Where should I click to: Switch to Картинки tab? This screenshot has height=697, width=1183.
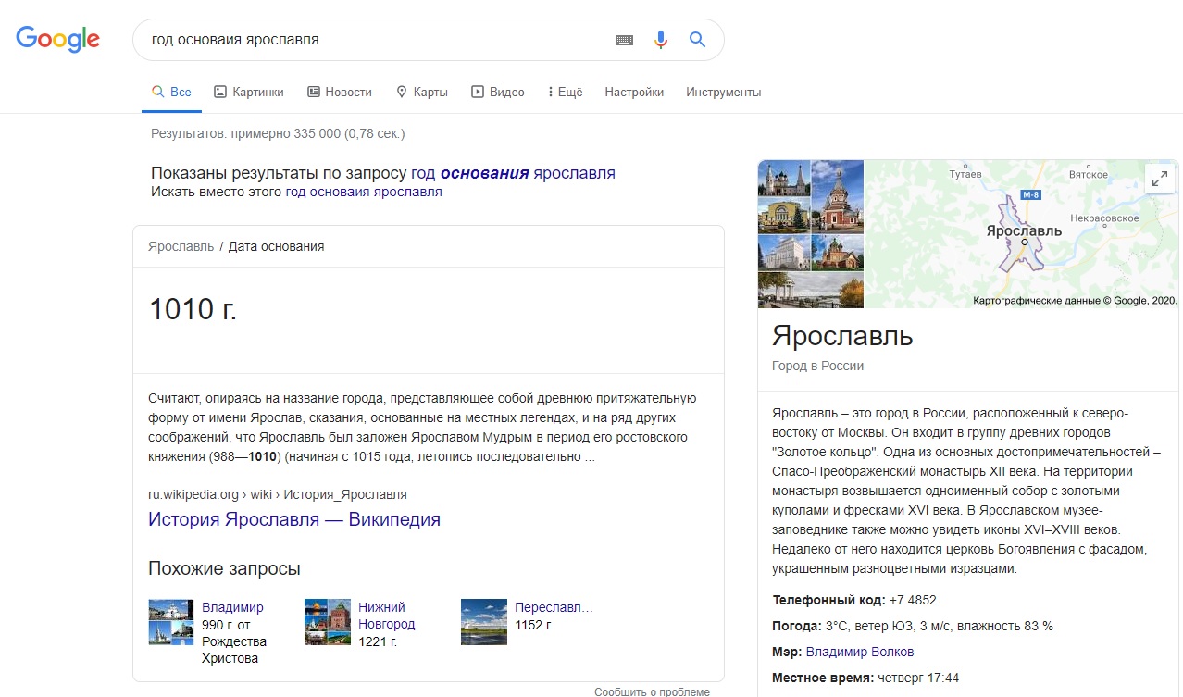(x=249, y=92)
